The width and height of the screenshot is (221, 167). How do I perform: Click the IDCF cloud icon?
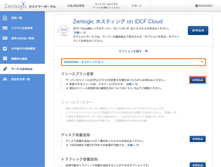tap(63, 30)
